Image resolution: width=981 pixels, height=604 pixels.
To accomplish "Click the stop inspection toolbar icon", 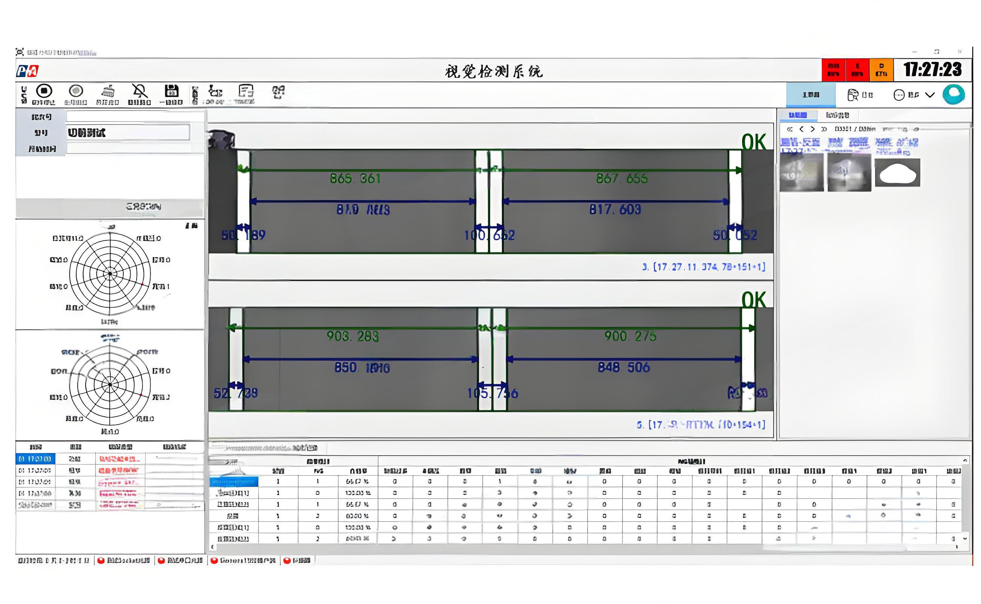I will pos(44,91).
